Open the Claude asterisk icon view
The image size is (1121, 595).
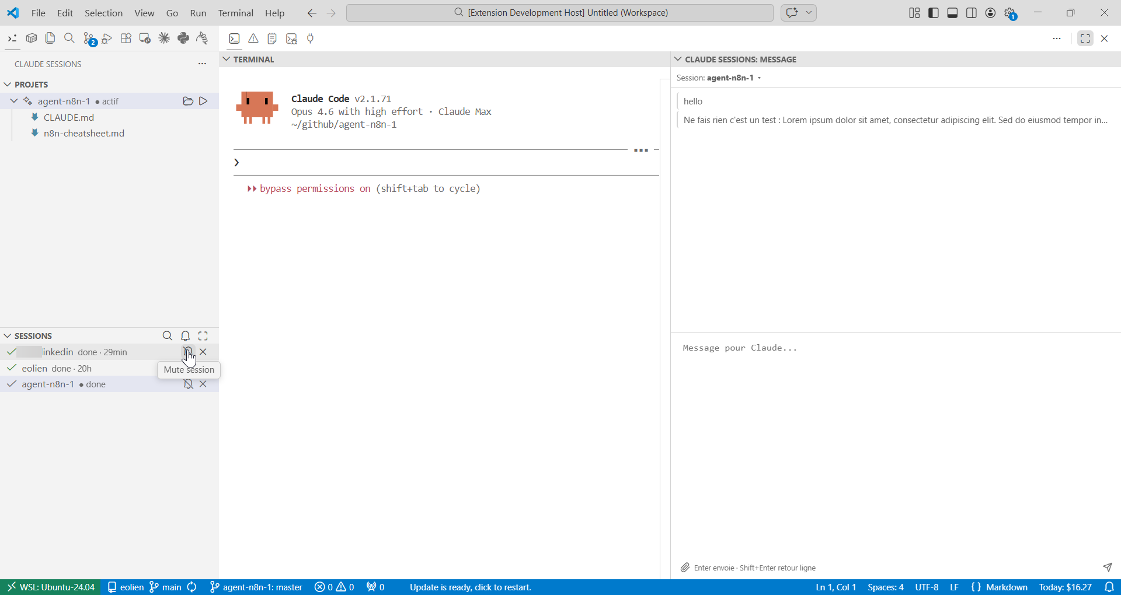point(164,38)
